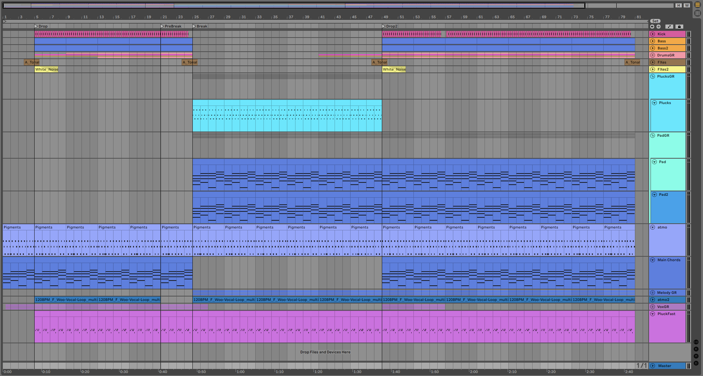Click the Drop locator marker triangle
Image resolution: width=703 pixels, height=376 pixels.
(36, 26)
